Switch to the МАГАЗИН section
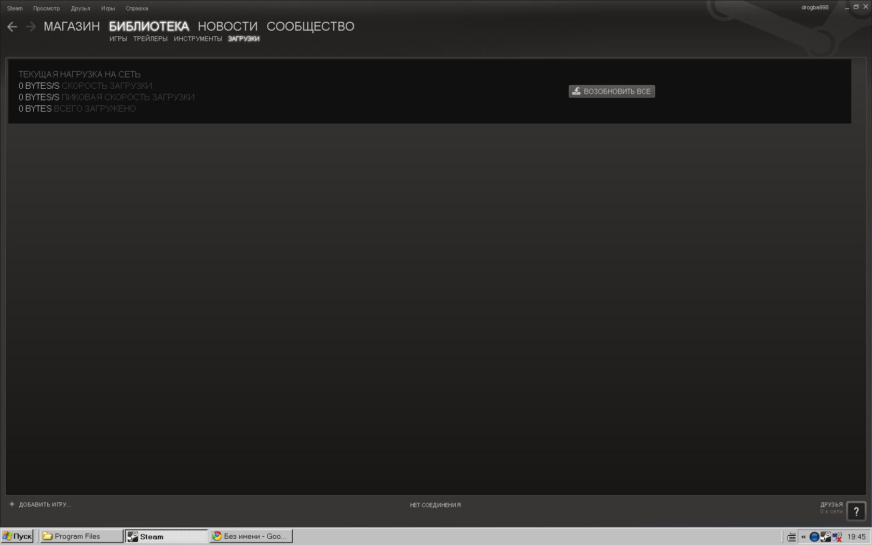The width and height of the screenshot is (872, 545). tap(72, 26)
